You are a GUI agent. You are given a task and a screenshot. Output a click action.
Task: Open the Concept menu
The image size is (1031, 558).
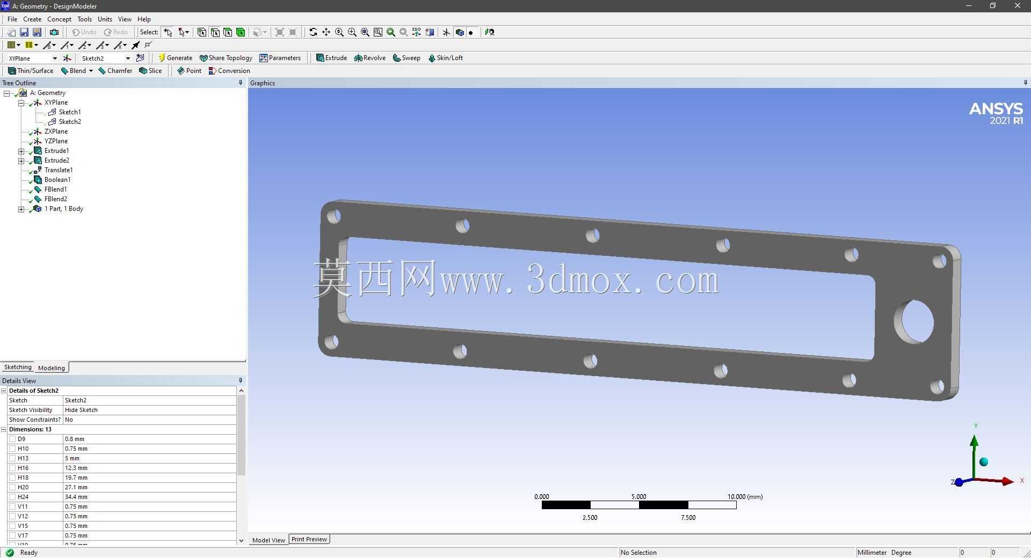click(x=59, y=19)
